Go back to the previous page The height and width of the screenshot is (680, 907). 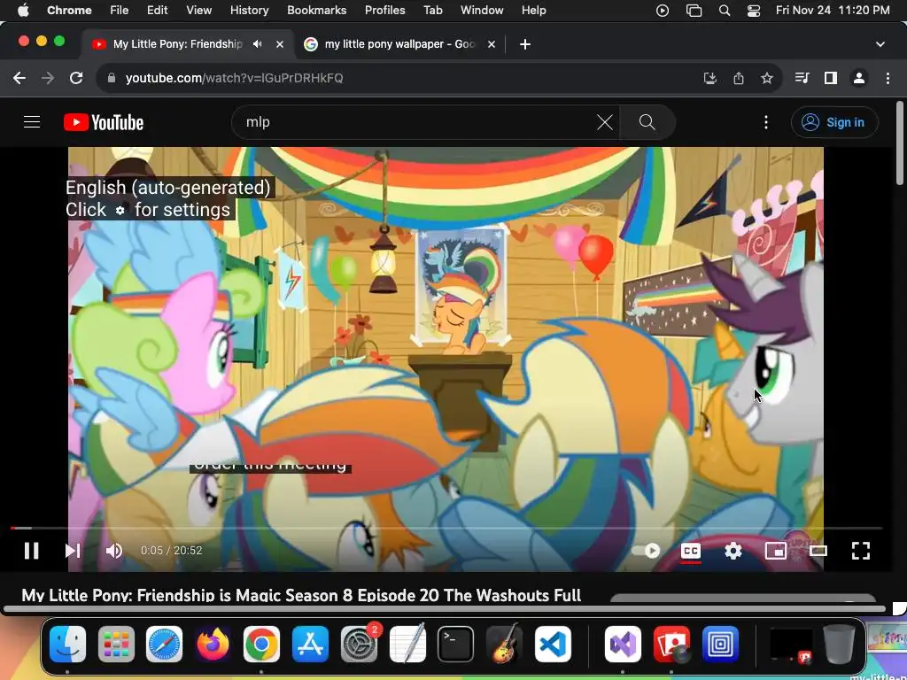click(x=19, y=78)
